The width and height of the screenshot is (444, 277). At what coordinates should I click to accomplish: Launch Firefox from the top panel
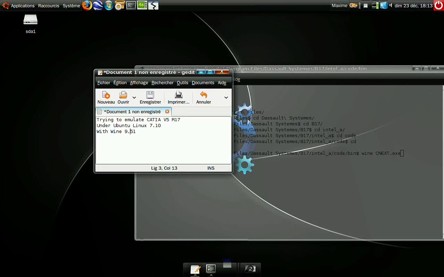pyautogui.click(x=87, y=5)
